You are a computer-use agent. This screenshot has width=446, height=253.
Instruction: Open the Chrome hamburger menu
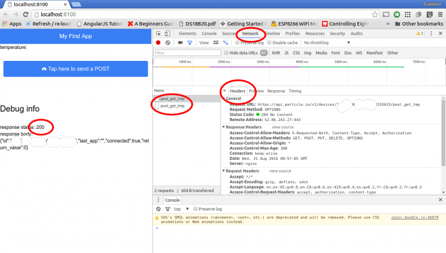[x=440, y=14]
